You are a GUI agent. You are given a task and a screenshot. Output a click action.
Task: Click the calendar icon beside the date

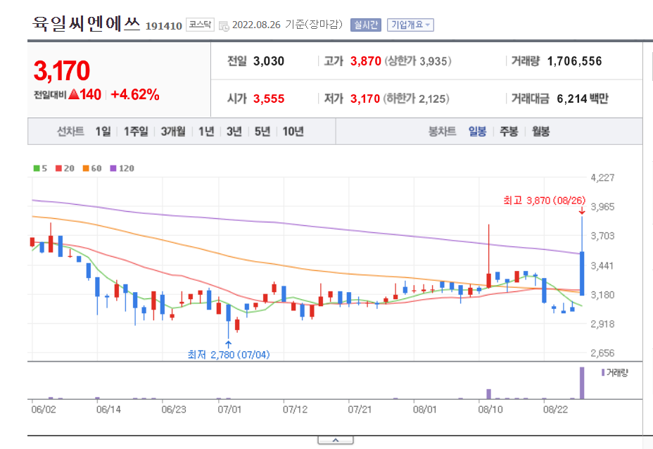point(224,26)
